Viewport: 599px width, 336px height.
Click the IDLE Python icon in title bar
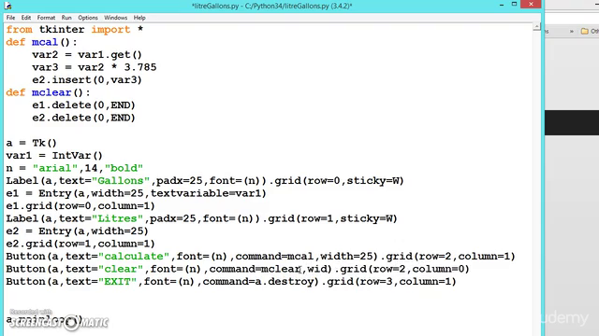click(7, 6)
